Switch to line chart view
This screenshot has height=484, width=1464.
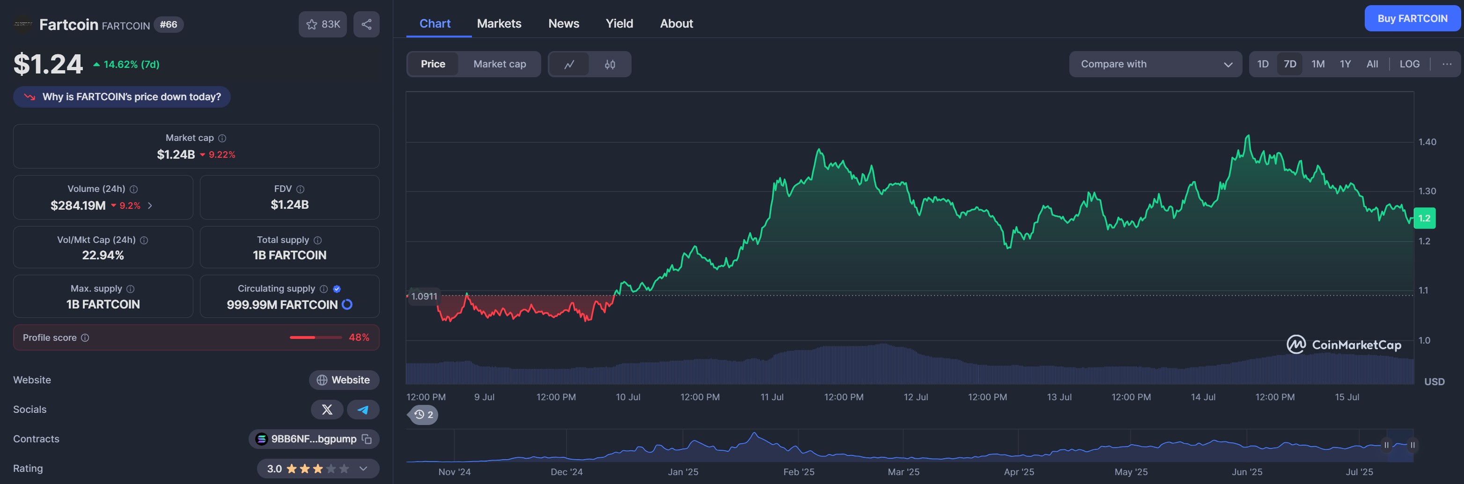(569, 64)
